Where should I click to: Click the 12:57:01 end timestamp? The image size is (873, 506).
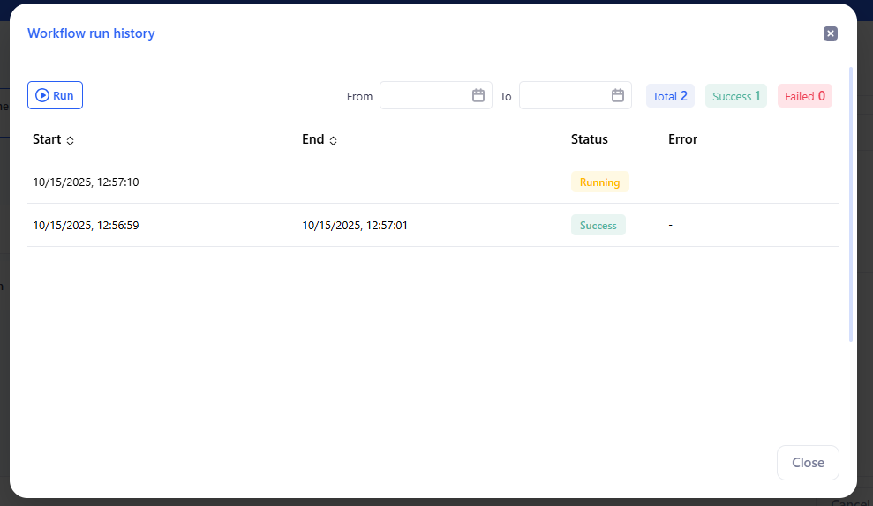coord(355,226)
